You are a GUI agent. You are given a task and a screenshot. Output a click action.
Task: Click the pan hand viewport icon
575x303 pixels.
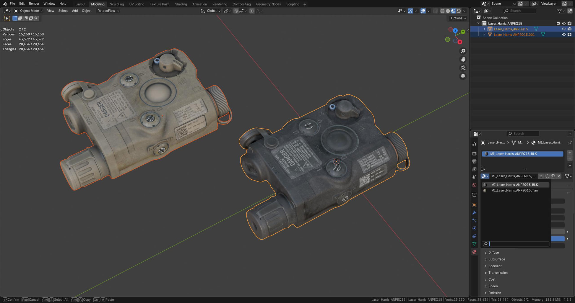pos(463,59)
